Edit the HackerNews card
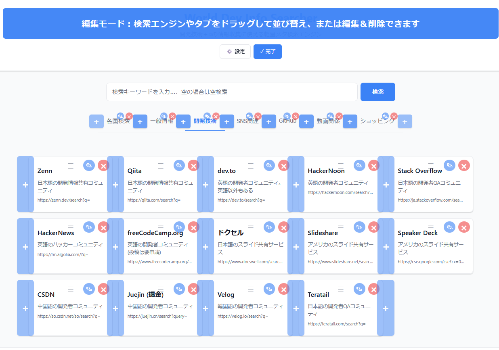Image resolution: width=499 pixels, height=350 pixels. tap(89, 227)
